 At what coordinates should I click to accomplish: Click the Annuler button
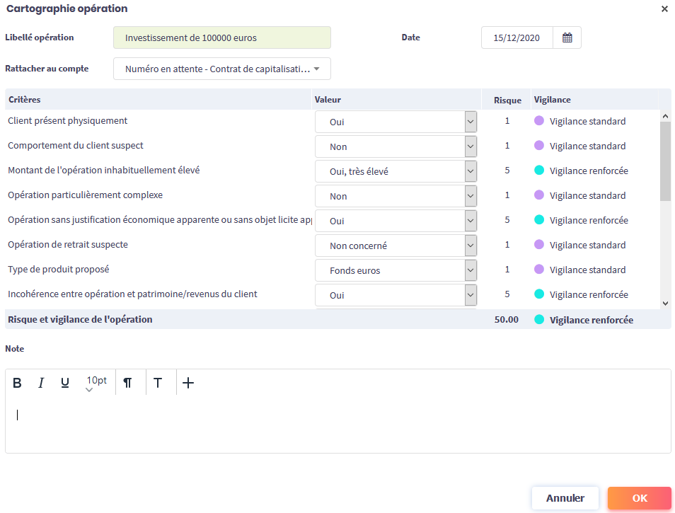565,498
